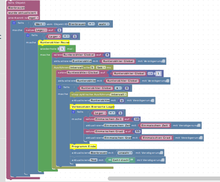This screenshot has width=220, height=182.
Task: Open gear icon of falls block above Runterzähler Pause comment
Action: point(28,35)
